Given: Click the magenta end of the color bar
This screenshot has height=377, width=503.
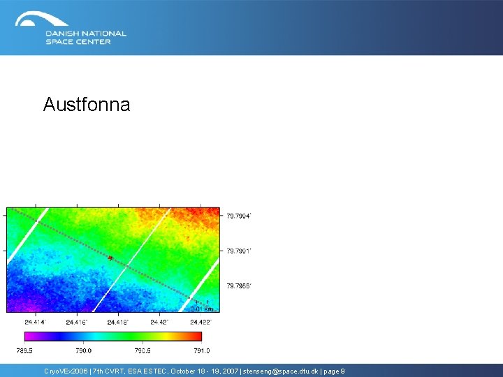Looking at the screenshot, I should click(x=30, y=337).
